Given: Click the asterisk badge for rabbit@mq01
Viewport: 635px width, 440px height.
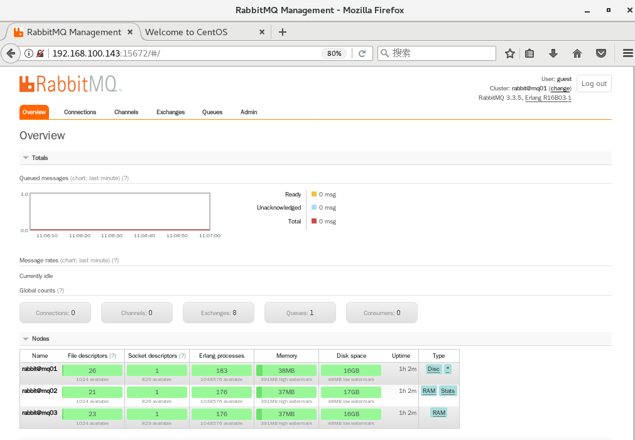Looking at the screenshot, I should [448, 368].
